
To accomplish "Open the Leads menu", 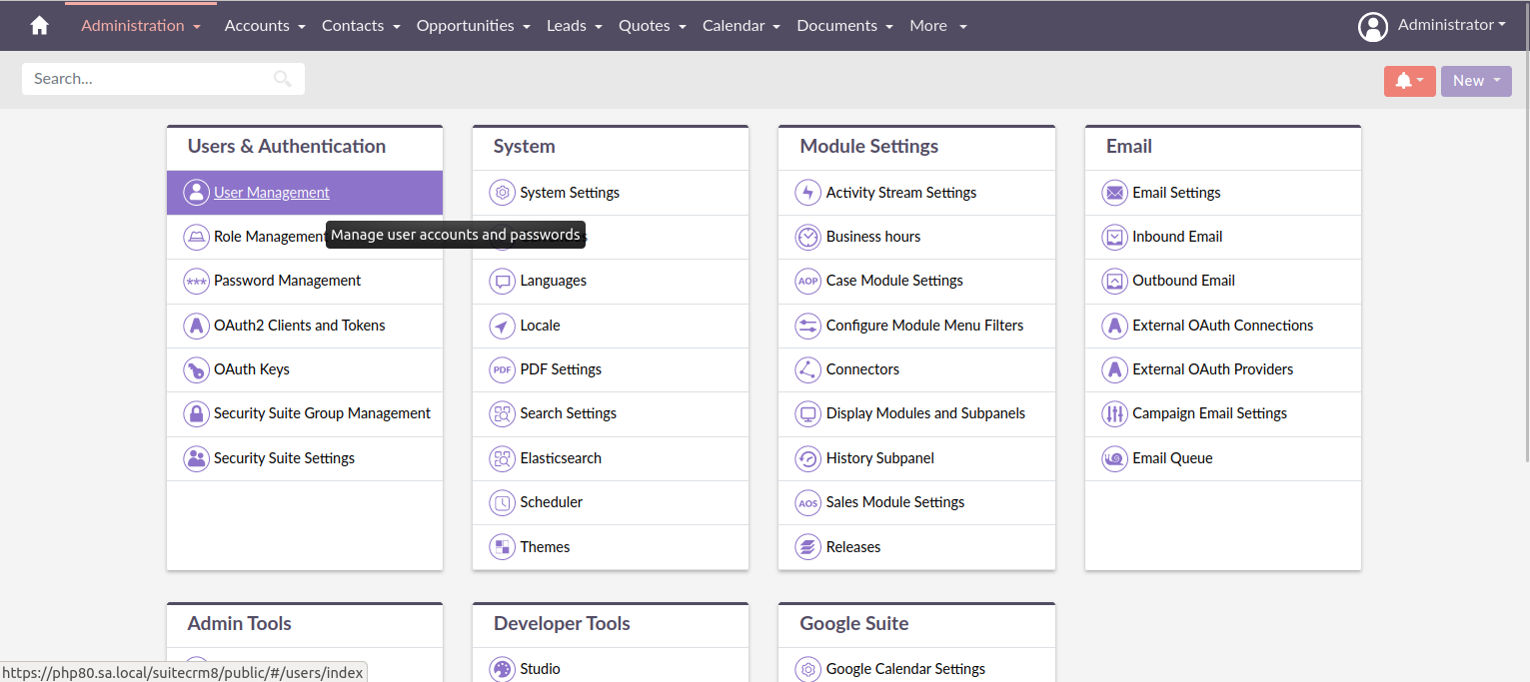I will 574,25.
